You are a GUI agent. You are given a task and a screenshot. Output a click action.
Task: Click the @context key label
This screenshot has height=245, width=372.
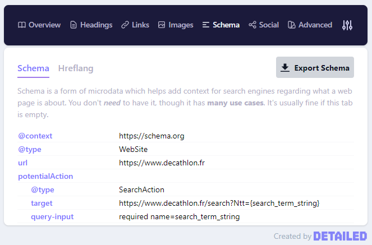[x=35, y=136]
